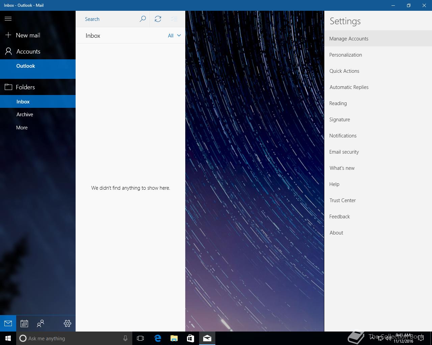Open the People contacts icon
This screenshot has width=432, height=345.
click(x=40, y=324)
